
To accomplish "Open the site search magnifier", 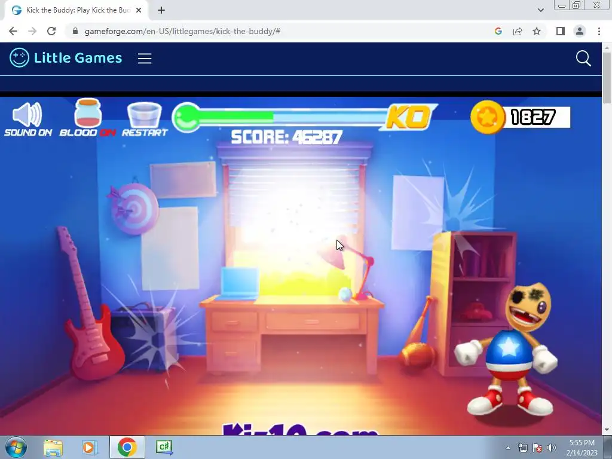I will tap(583, 59).
